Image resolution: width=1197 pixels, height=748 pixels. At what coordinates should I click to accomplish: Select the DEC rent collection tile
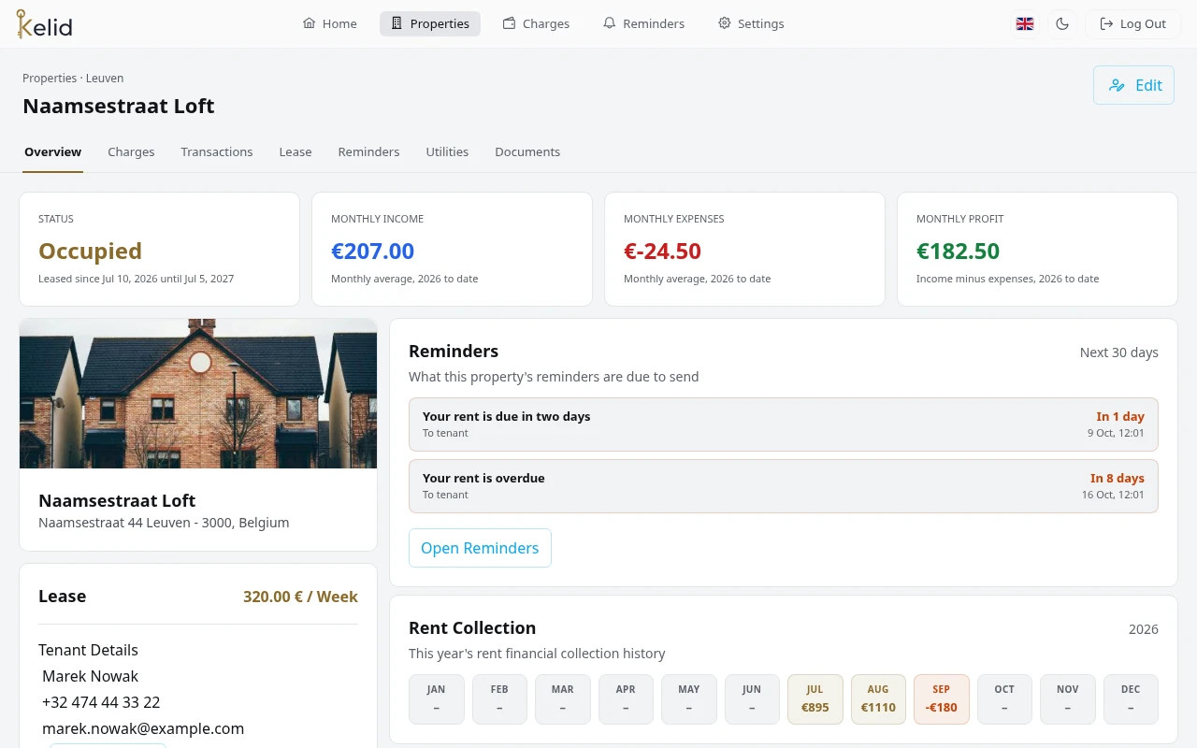click(x=1131, y=699)
